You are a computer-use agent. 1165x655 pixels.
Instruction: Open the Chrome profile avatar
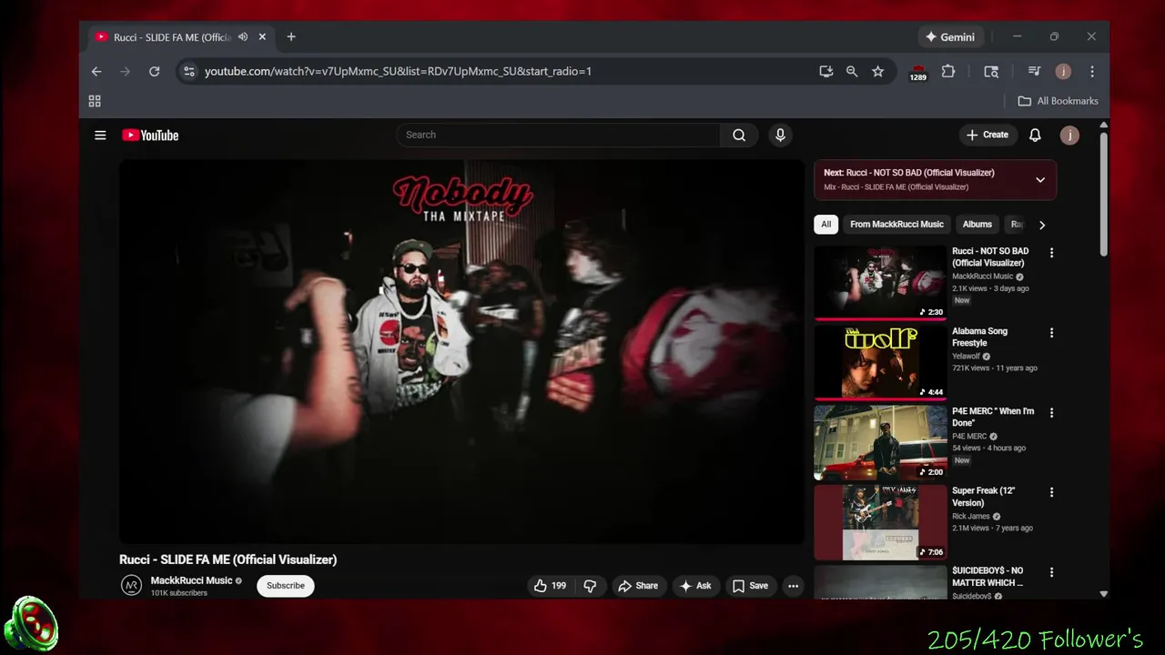1063,71
